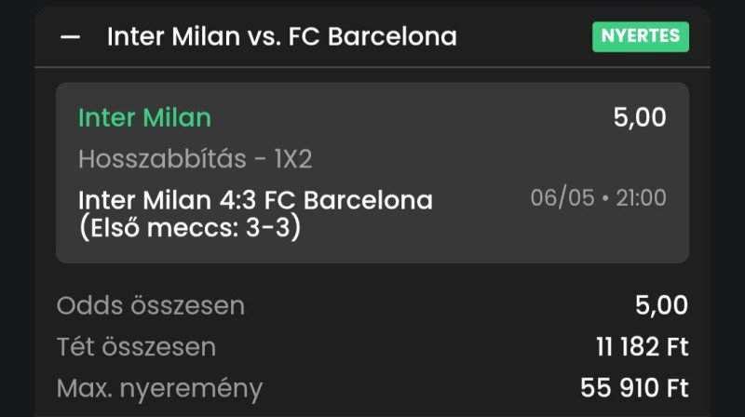Open the Inter Milan vs. FC Barcelona title
745x417 pixels.
click(282, 36)
